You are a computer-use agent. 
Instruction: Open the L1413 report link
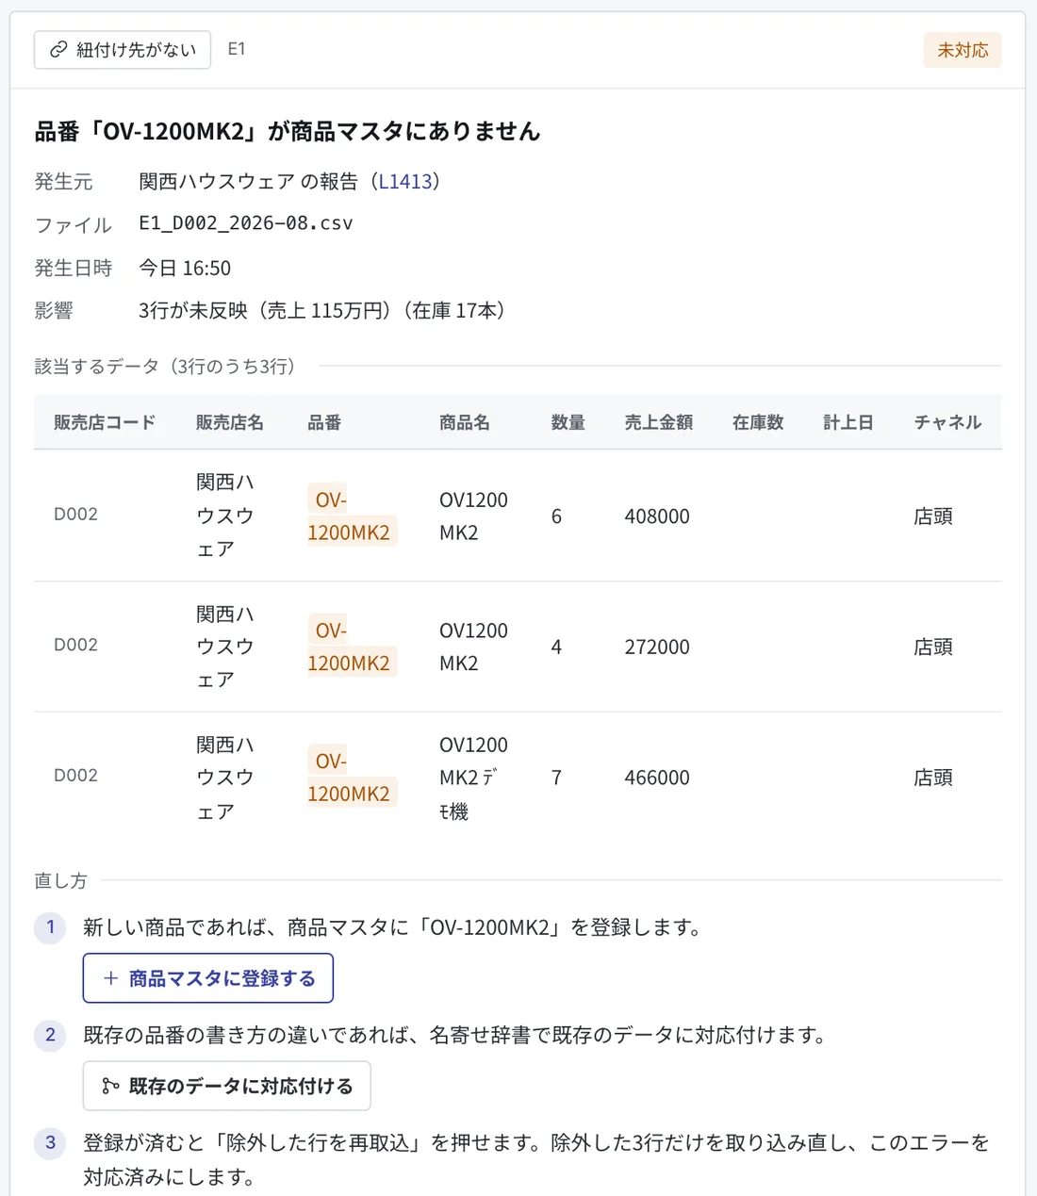click(x=405, y=181)
